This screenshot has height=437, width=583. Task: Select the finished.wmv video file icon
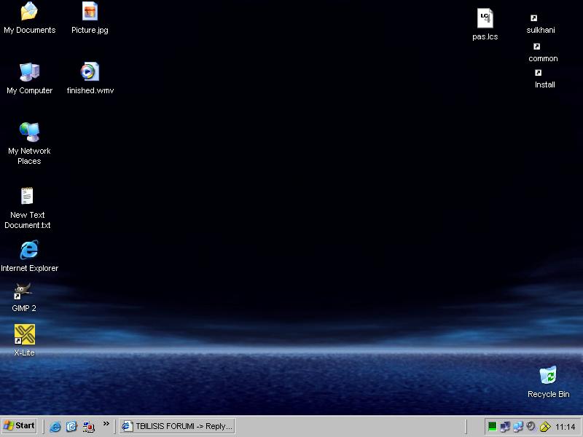click(x=90, y=71)
